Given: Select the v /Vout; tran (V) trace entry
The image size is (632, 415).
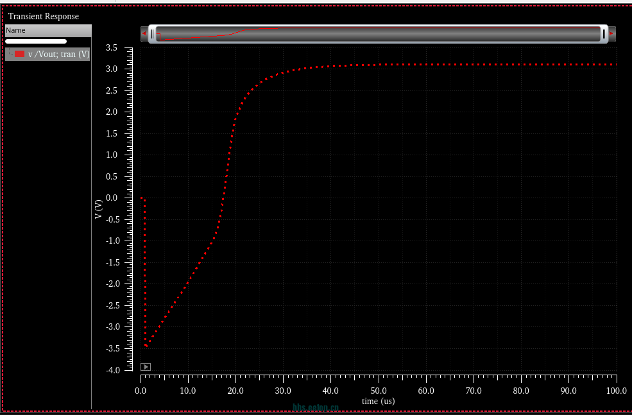Looking at the screenshot, I should pos(58,55).
